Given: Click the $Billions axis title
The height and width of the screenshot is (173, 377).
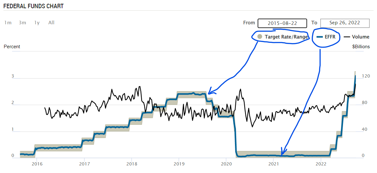Looking at the screenshot, I should [361, 47].
